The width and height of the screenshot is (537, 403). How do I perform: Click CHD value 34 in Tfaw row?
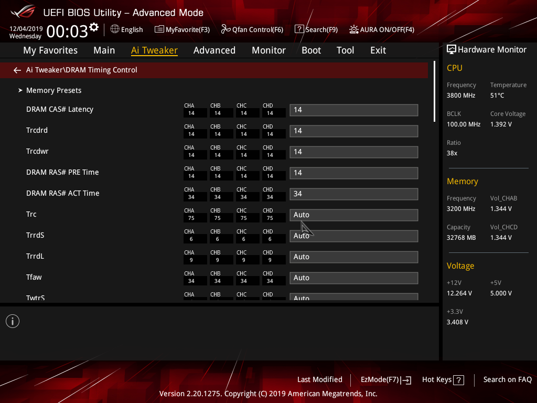(270, 281)
